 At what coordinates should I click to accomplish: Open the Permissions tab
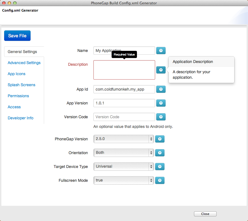point(18,96)
